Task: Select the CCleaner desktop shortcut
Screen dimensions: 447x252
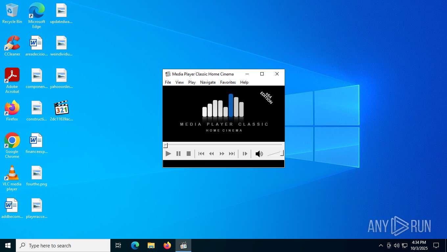Action: [12, 46]
